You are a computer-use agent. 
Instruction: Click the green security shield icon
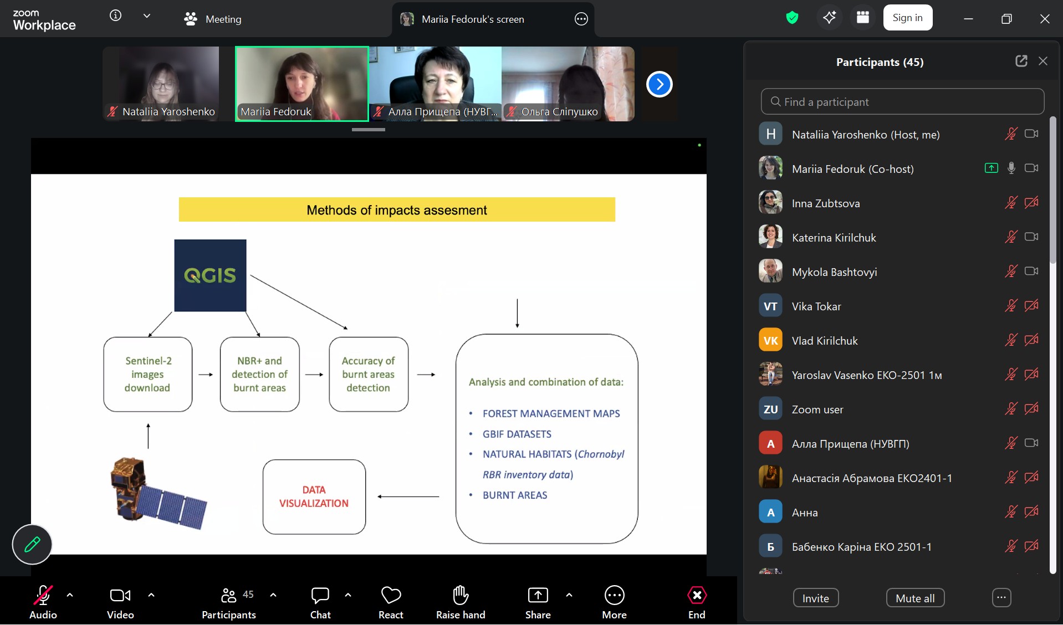click(x=792, y=18)
